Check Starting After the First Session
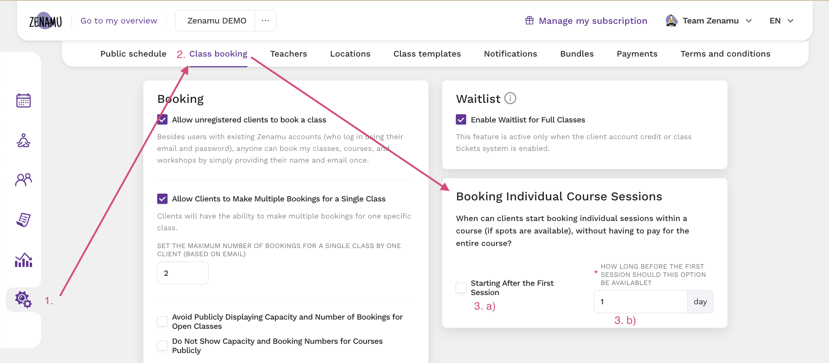This screenshot has width=829, height=363. click(x=461, y=288)
